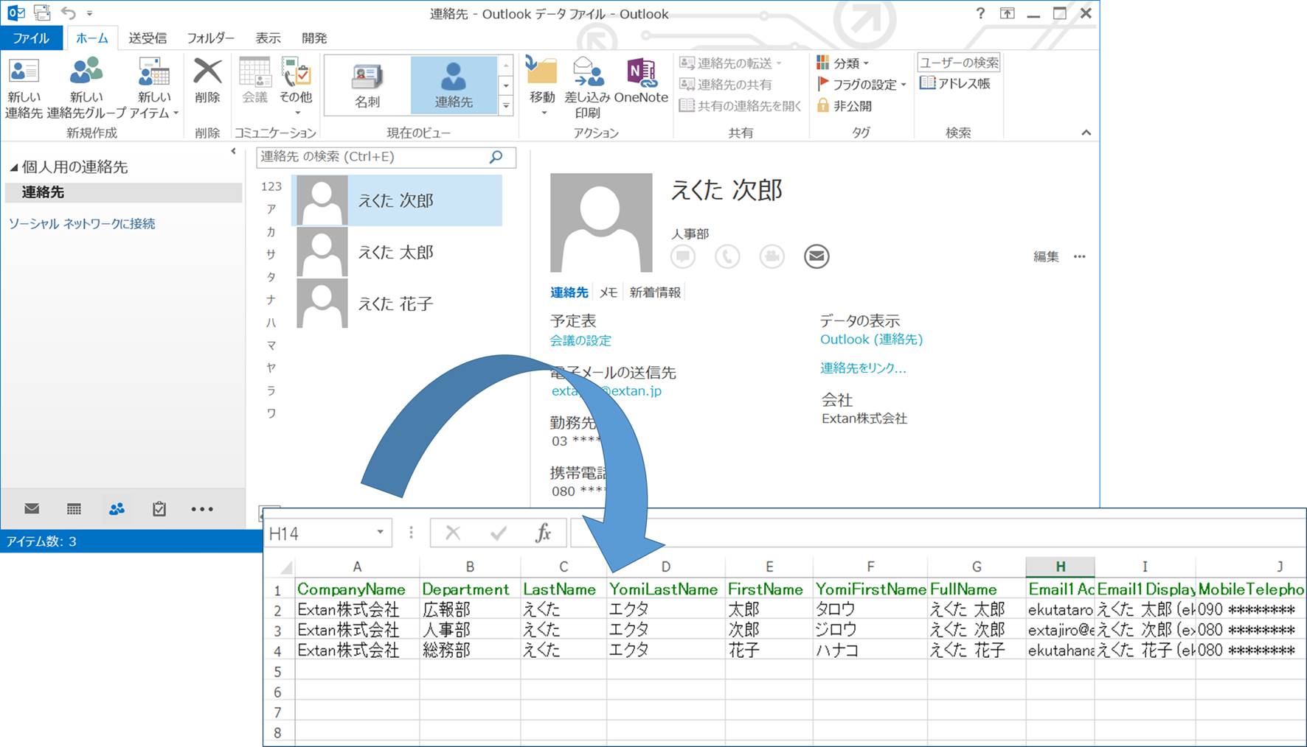Select contact えくた 花子 in the list
This screenshot has width=1307, height=747.
coord(398,304)
